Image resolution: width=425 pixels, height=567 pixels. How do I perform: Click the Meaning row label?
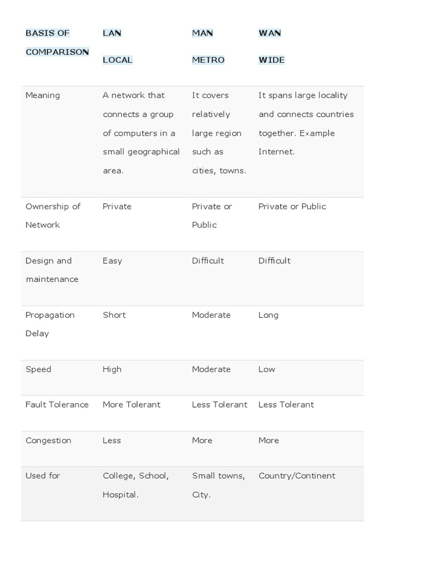[x=43, y=95]
